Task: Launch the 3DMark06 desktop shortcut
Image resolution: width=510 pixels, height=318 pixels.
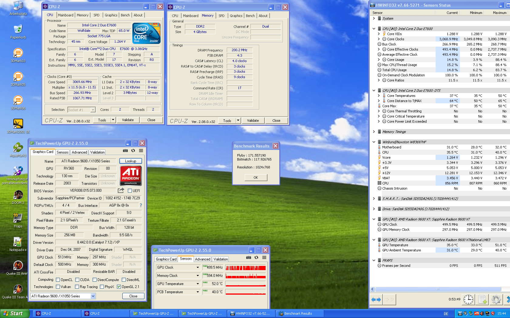Action: 18,102
